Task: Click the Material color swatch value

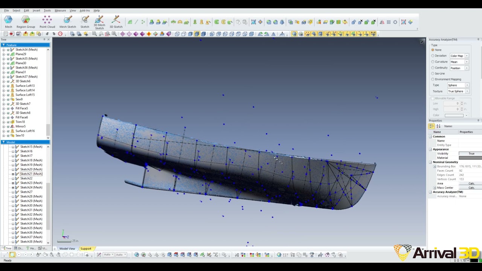Action: 470,158
